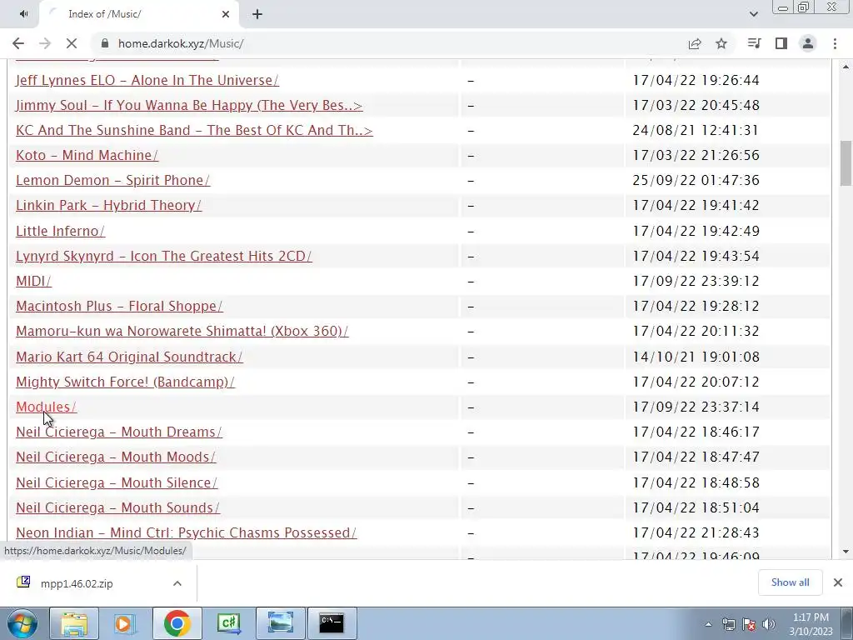The image size is (853, 640).
Task: Click the page scrollbar thumb
Action: pyautogui.click(x=846, y=163)
